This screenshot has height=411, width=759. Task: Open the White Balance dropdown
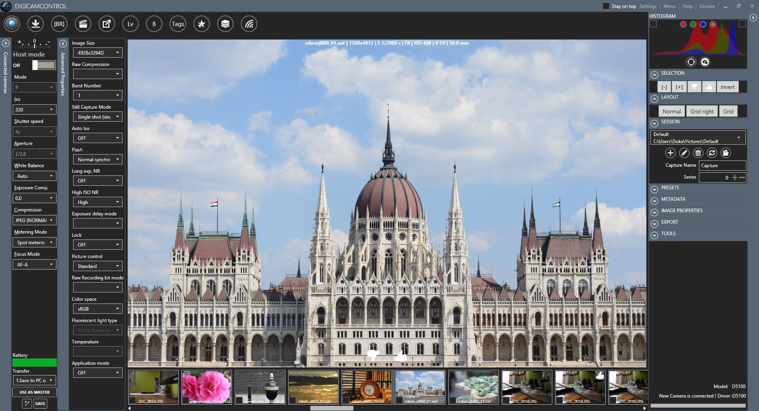coord(34,176)
